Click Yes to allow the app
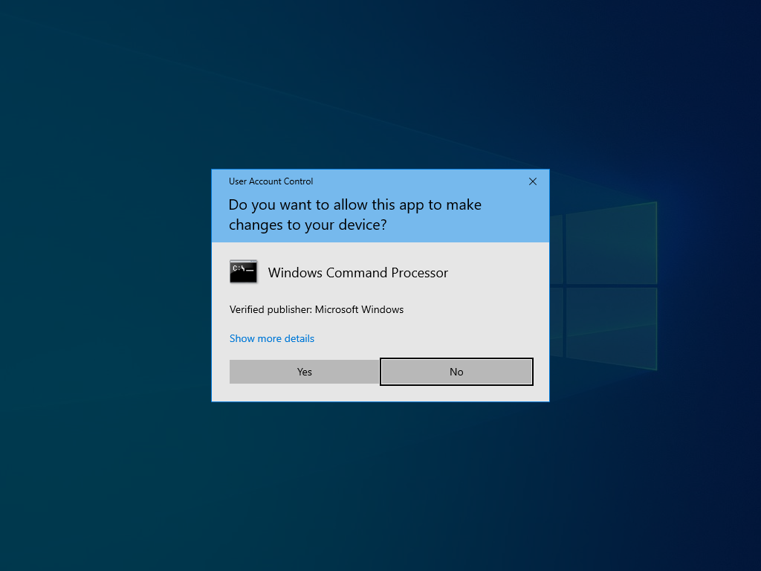This screenshot has height=571, width=761. (304, 372)
